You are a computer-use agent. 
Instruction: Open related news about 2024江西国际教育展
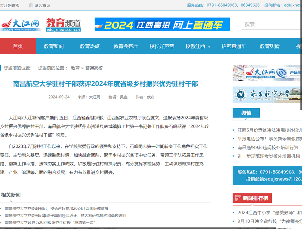(x=57, y=208)
